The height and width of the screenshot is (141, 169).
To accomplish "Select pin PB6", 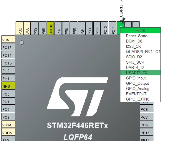I will 66,28.
